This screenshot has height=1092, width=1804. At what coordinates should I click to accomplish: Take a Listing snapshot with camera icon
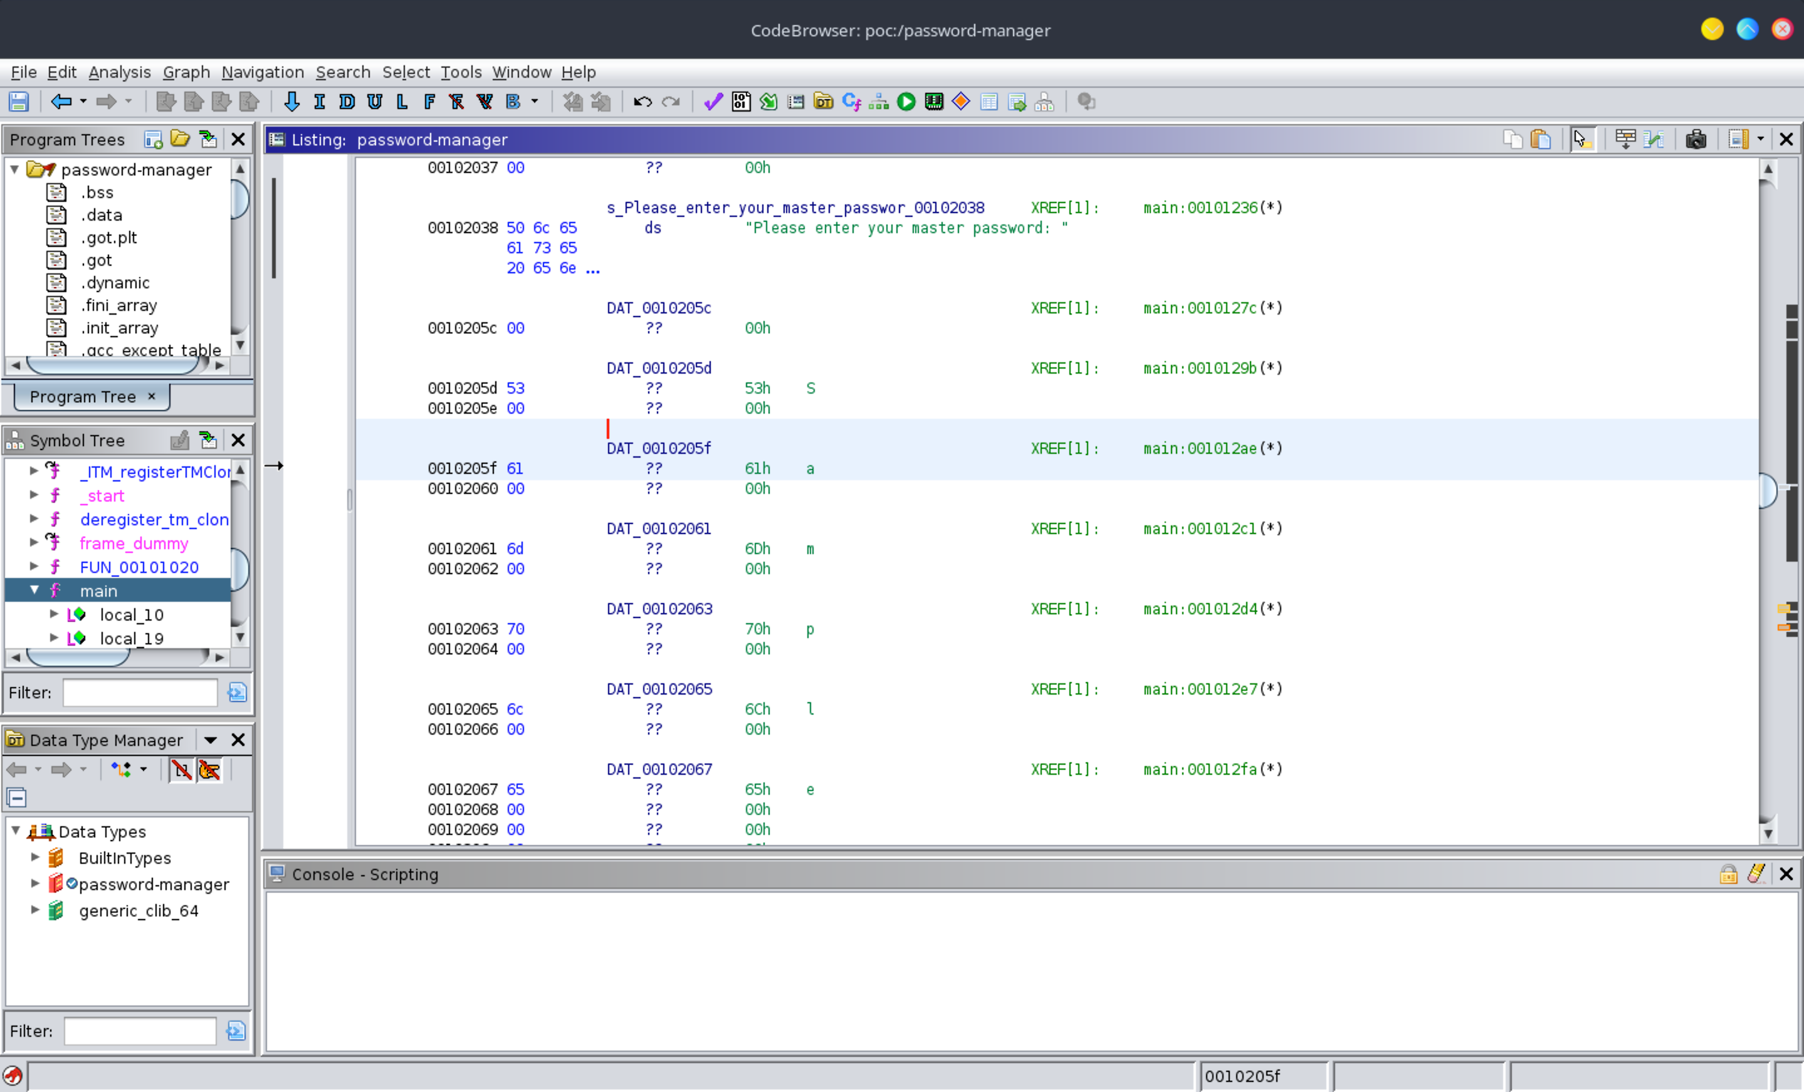1696,139
